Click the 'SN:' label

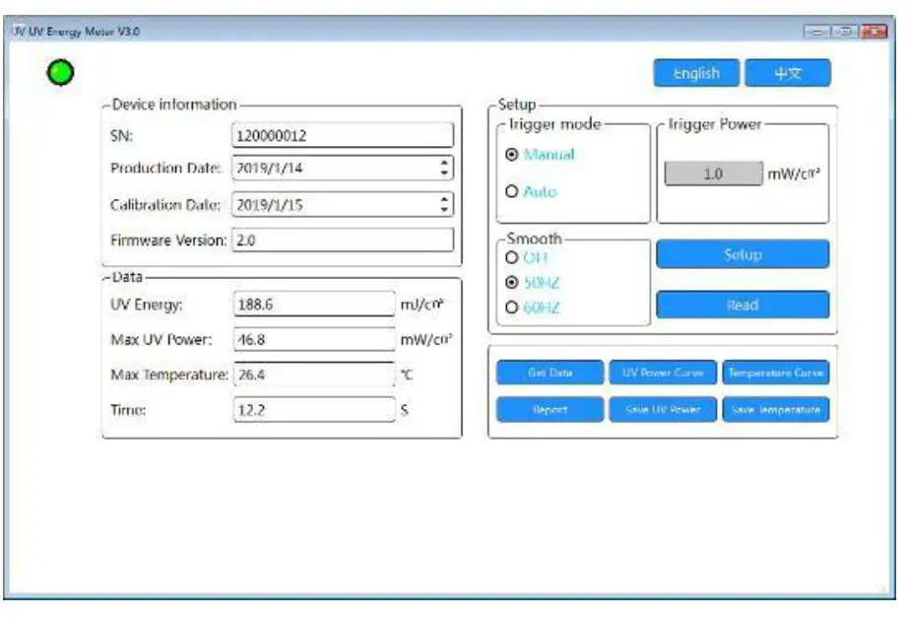click(121, 136)
